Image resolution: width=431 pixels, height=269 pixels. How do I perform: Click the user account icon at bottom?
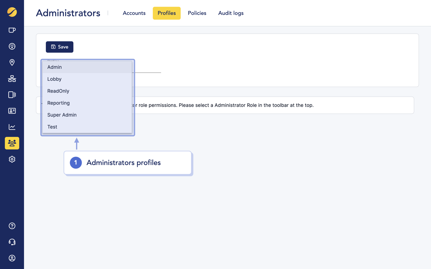(x=12, y=258)
